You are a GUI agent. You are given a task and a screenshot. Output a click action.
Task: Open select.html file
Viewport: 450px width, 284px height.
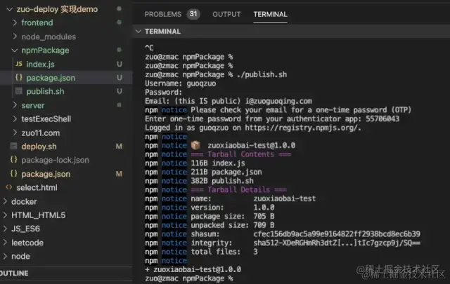37,188
